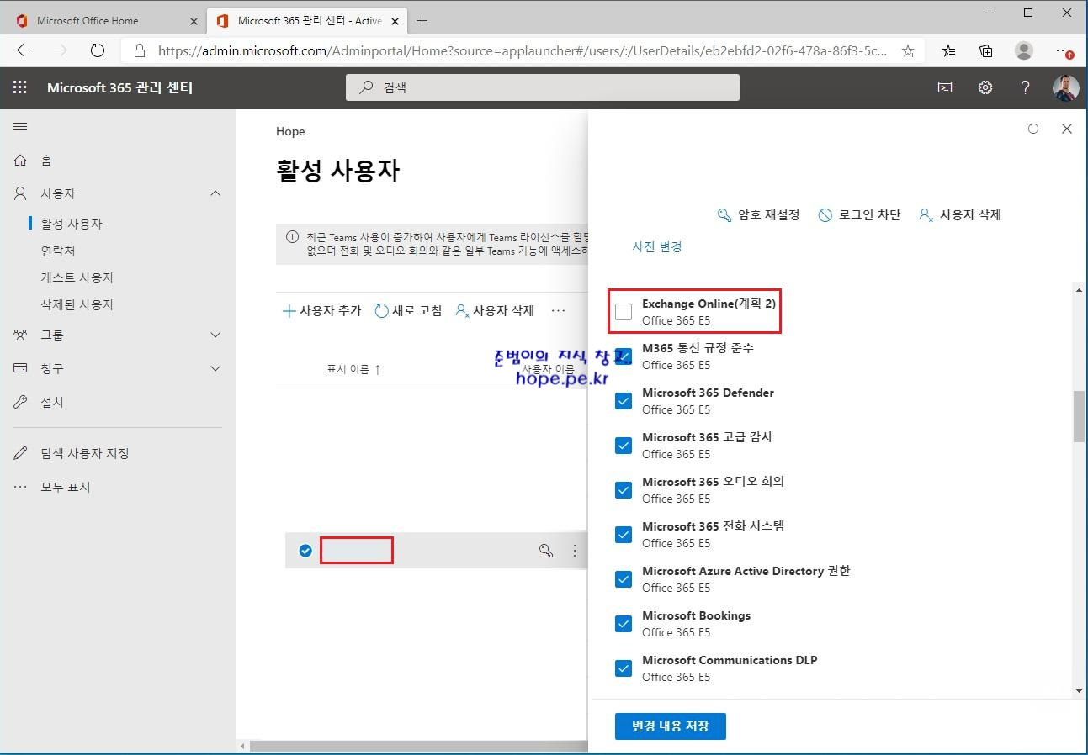
Task: Click the license panel vertical scrollbar thumb
Action: click(1079, 416)
